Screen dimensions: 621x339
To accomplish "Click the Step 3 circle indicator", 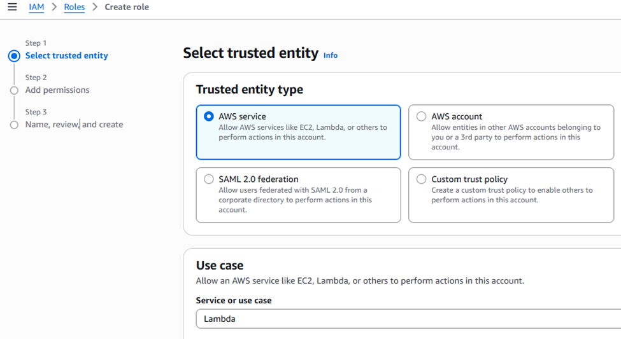I will [14, 125].
